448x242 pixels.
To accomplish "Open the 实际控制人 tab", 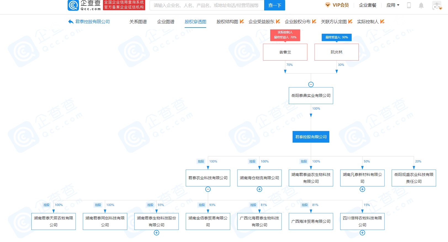I will pos(368,21).
